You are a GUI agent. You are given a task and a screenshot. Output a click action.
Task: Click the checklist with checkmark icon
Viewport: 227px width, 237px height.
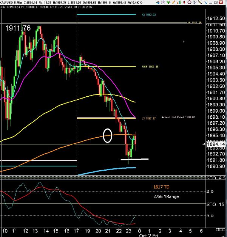point(195,2)
